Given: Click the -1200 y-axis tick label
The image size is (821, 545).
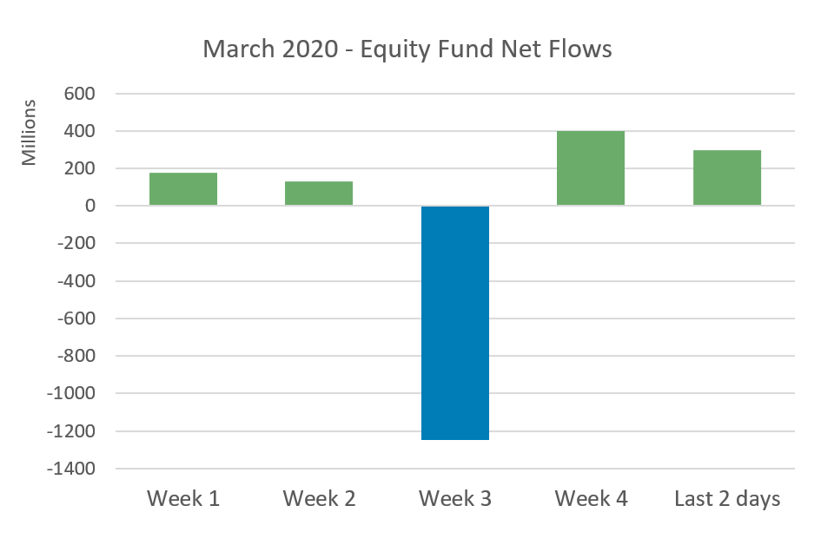Looking at the screenshot, I should (72, 431).
